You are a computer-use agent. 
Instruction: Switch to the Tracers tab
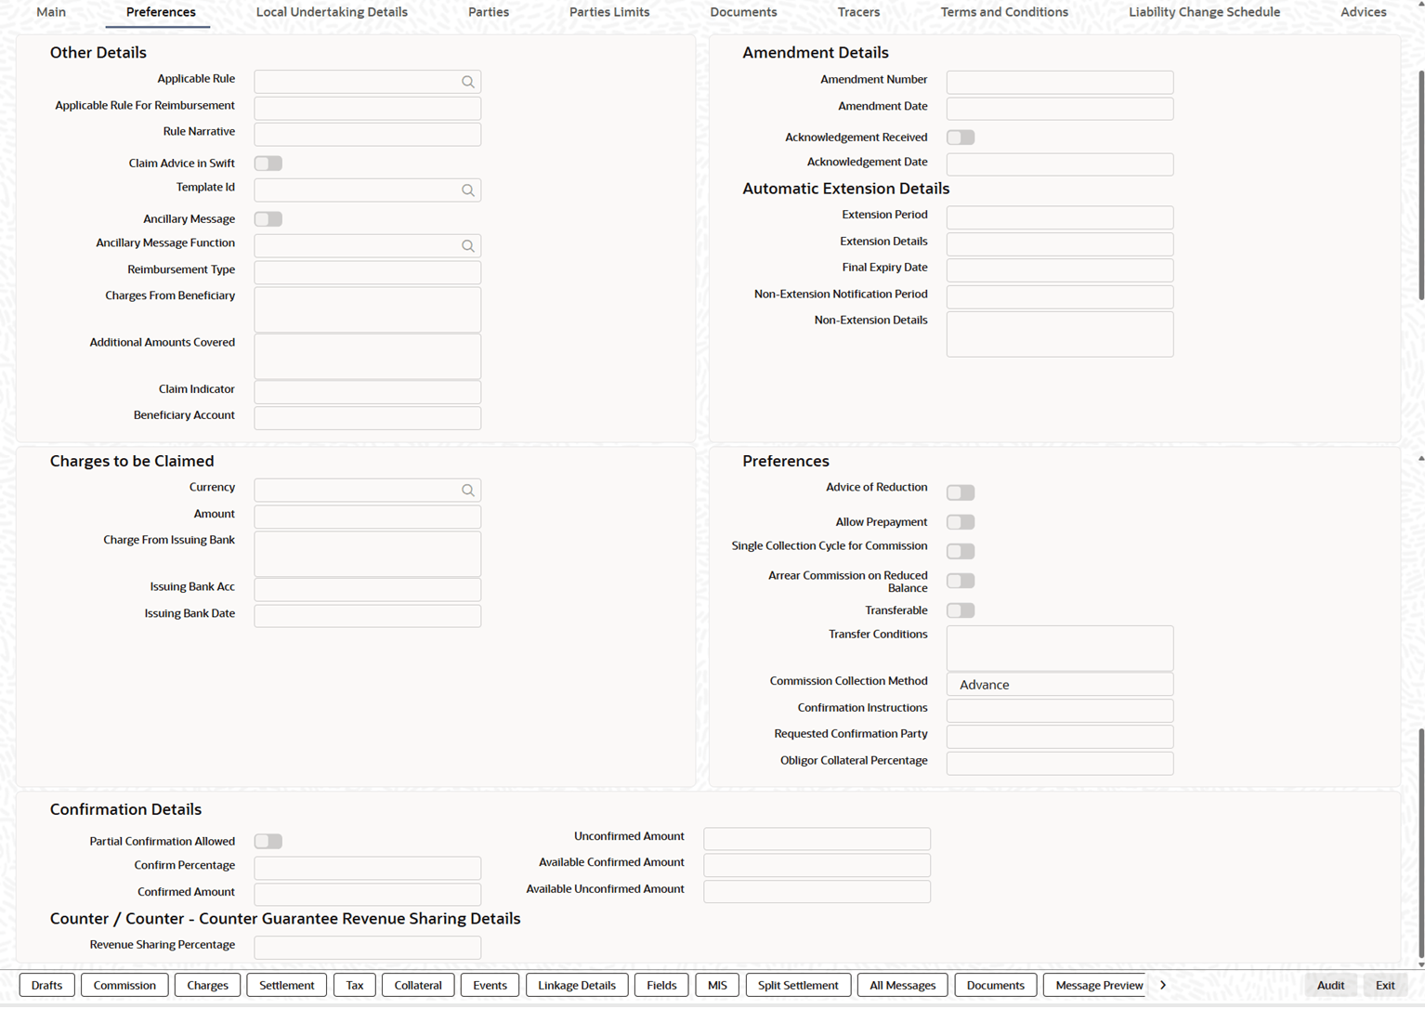point(858,12)
